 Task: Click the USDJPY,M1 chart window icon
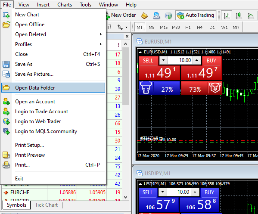(x=140, y=173)
